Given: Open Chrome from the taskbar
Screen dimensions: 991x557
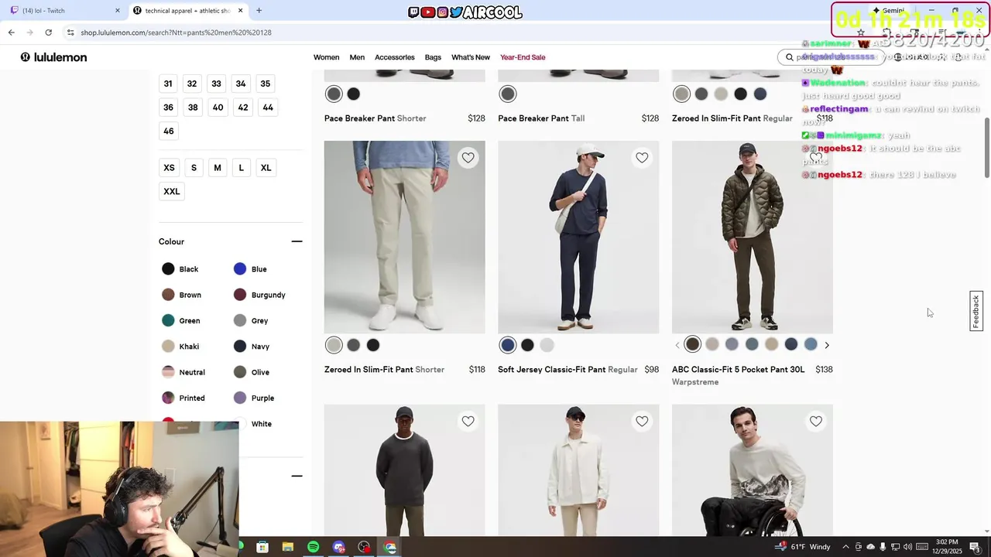Looking at the screenshot, I should click(389, 547).
